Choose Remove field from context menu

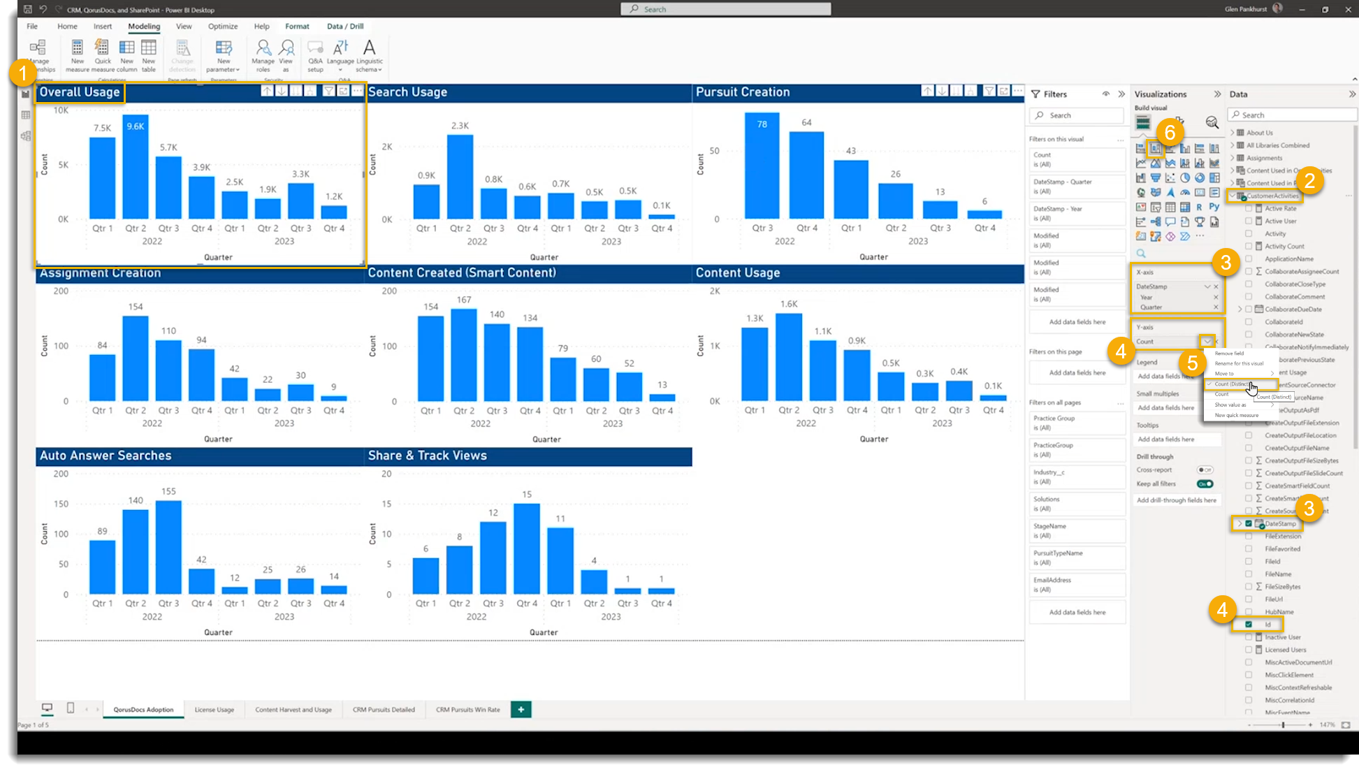1229,354
